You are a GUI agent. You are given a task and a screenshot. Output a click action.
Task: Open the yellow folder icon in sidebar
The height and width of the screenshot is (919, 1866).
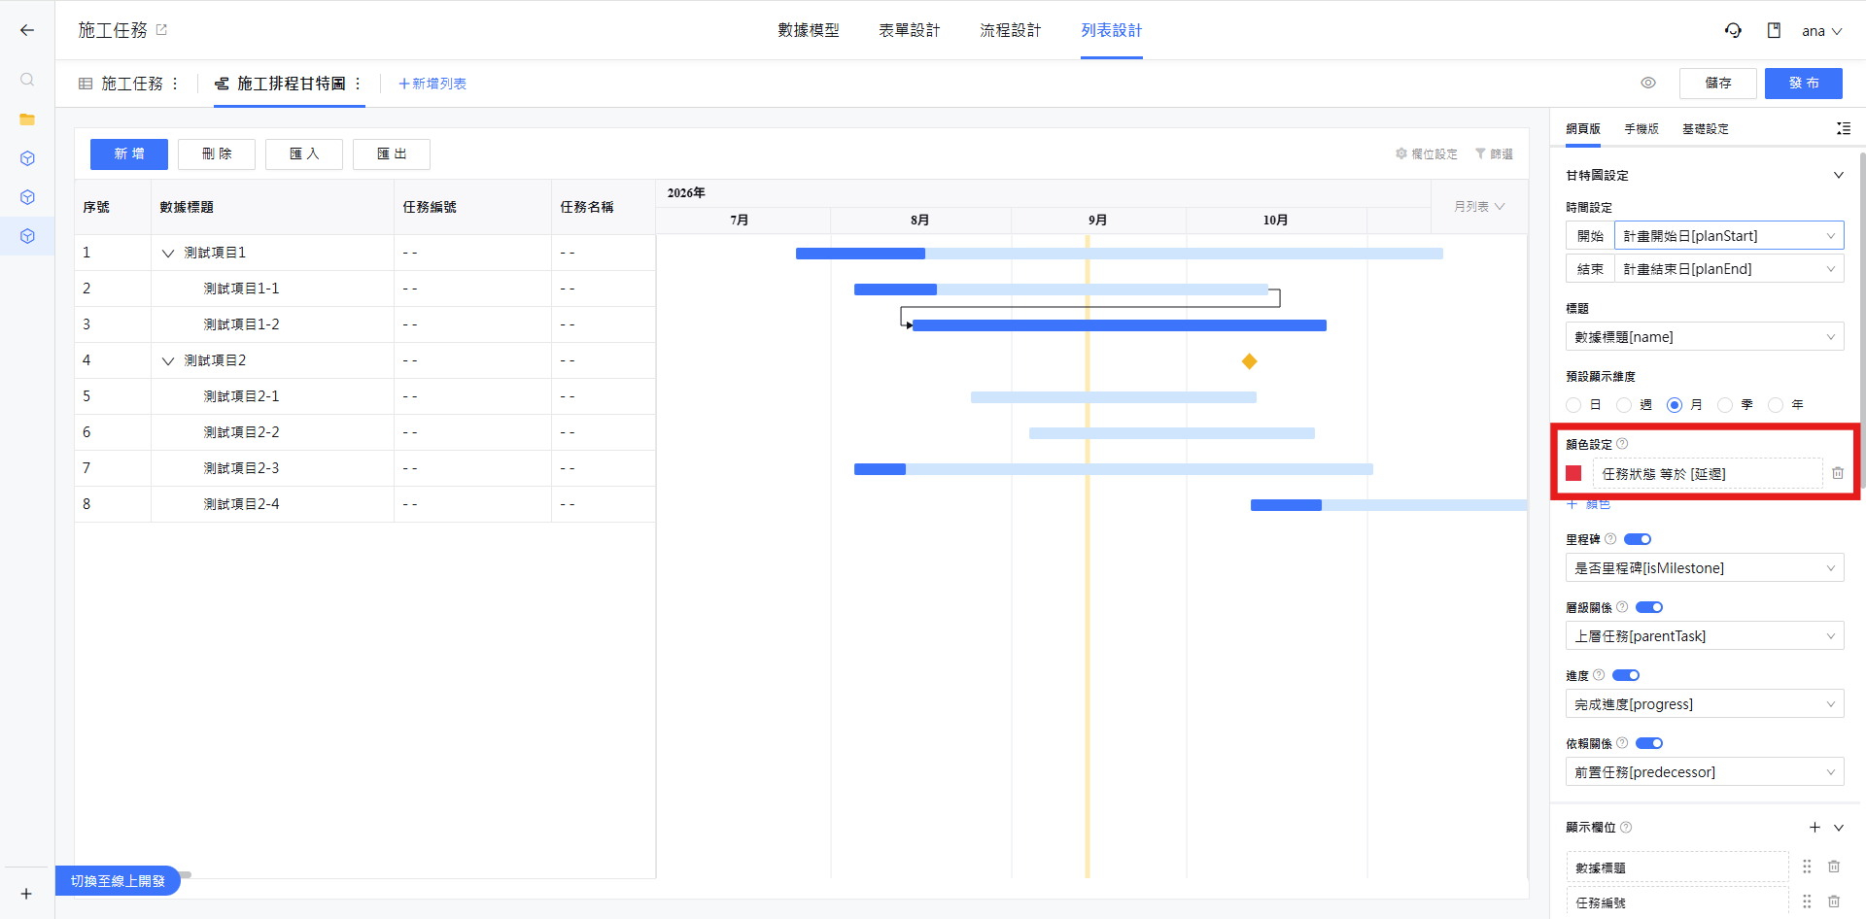pyautogui.click(x=27, y=119)
